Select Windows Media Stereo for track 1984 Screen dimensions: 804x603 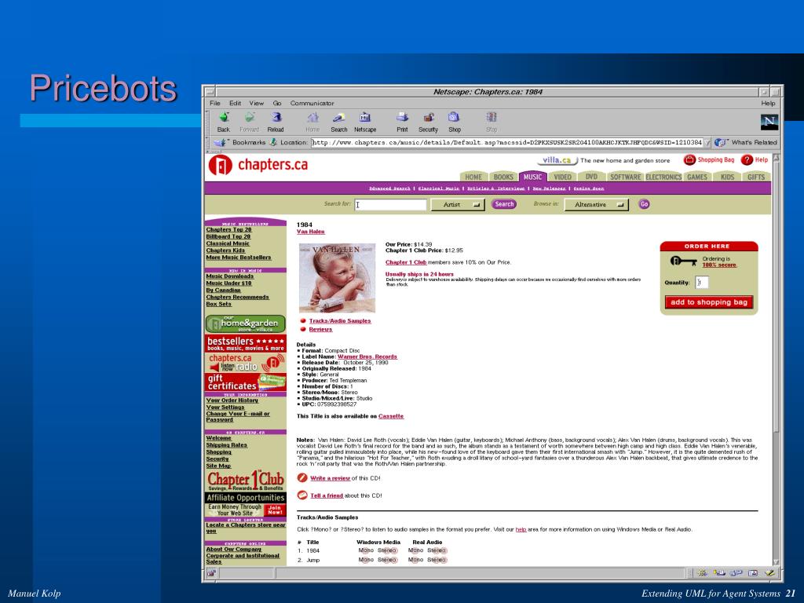(388, 550)
